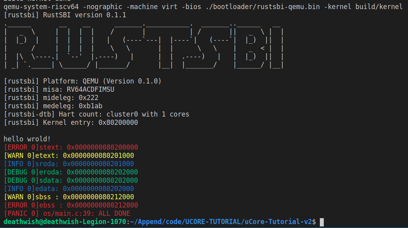Click the red ERROR stext line
This screenshot has height=228, width=408.
pyautogui.click(x=71, y=147)
